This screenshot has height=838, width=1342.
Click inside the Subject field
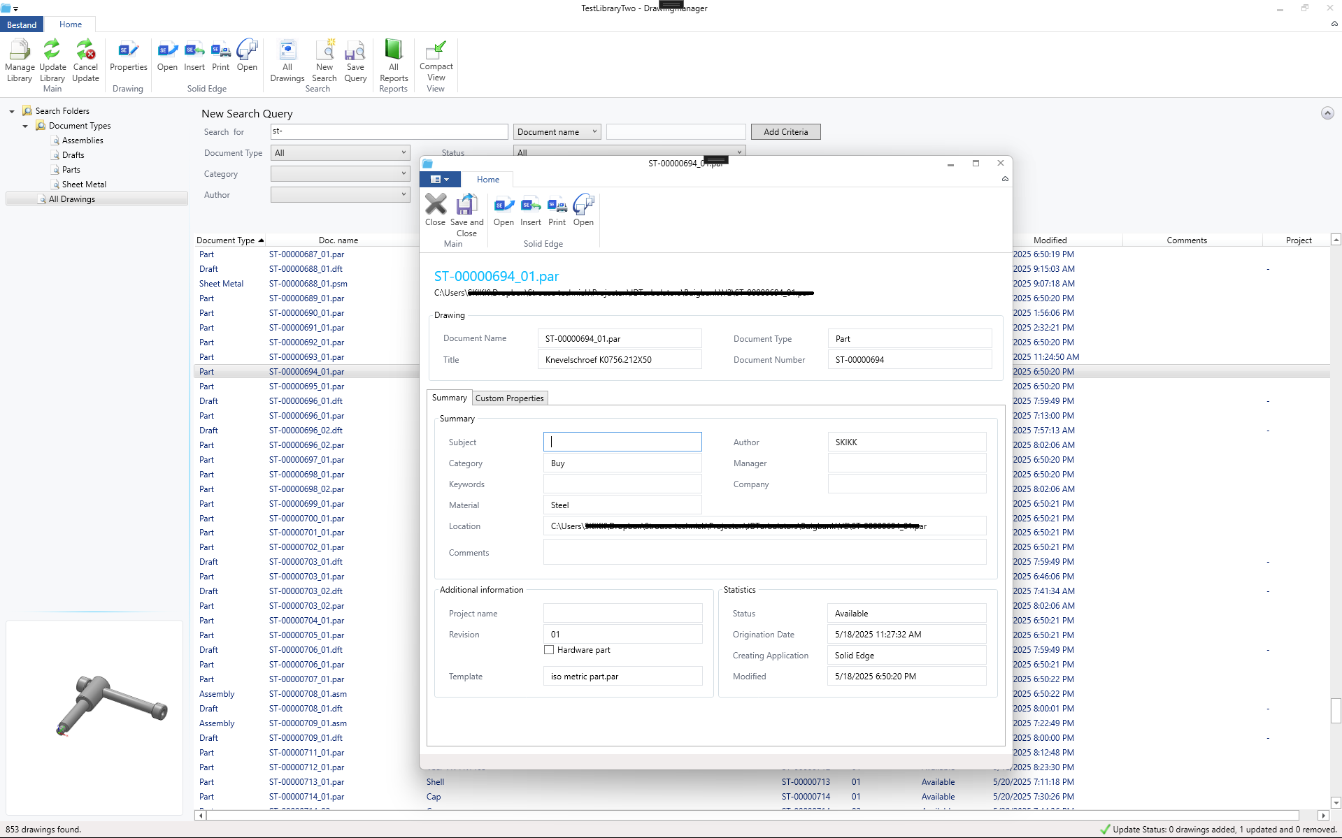tap(622, 441)
